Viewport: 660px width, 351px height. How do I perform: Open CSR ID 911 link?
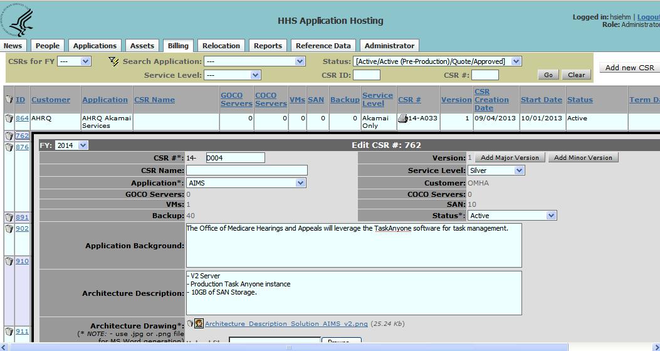(23, 331)
